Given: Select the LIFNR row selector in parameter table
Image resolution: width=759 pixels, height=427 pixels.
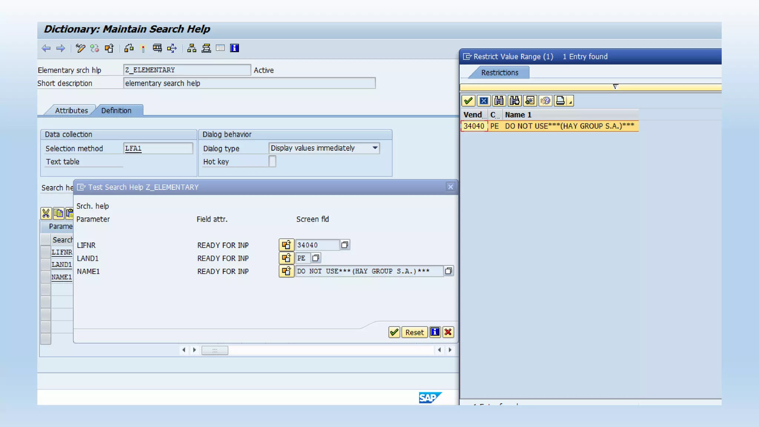Looking at the screenshot, I should pos(46,252).
